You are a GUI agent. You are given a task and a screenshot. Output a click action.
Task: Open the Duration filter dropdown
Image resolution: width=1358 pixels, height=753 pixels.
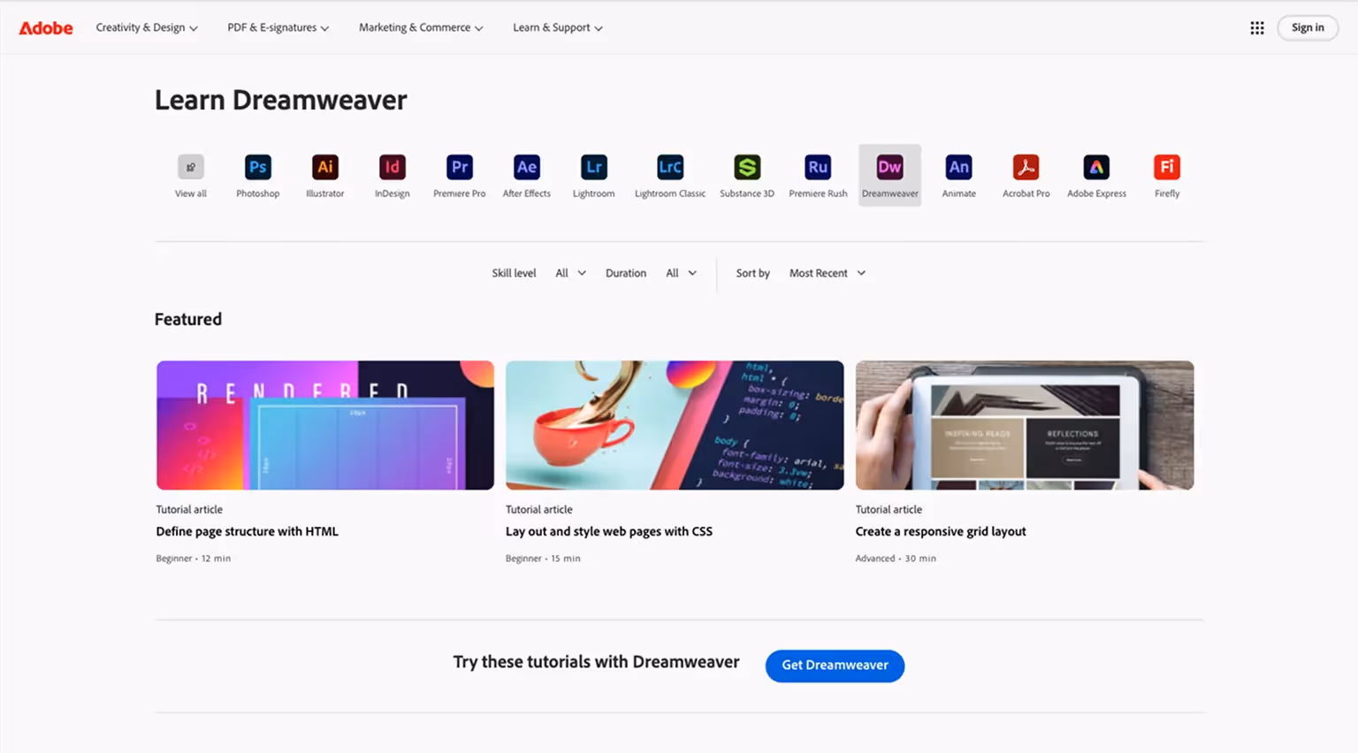point(680,273)
